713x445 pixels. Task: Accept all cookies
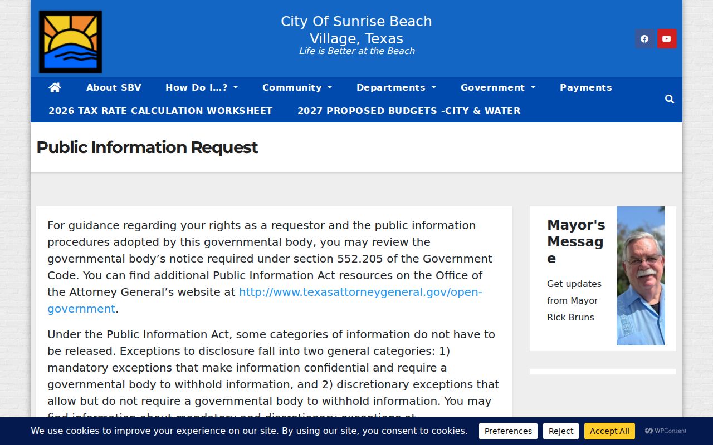pyautogui.click(x=609, y=431)
